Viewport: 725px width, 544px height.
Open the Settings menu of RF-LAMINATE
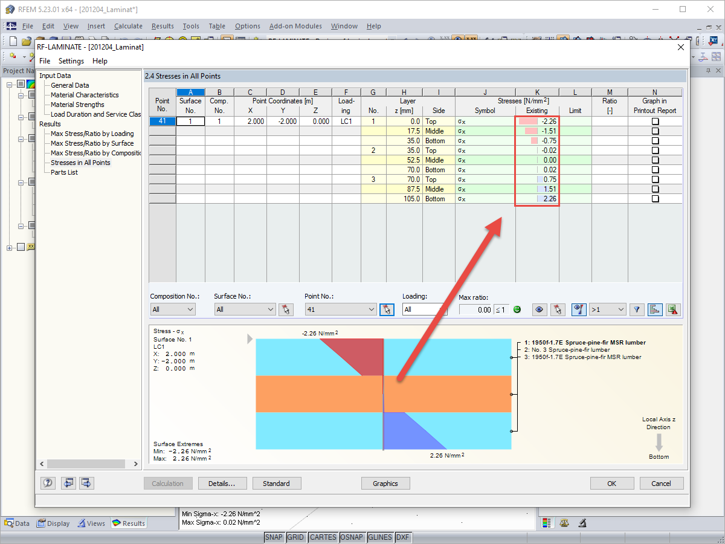click(x=71, y=60)
